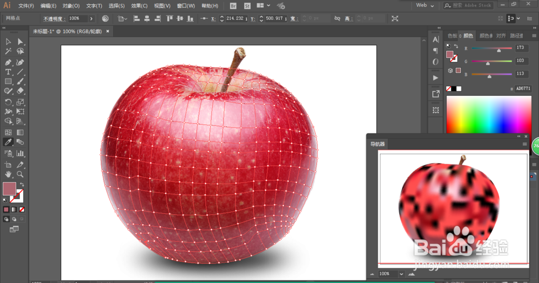539x283 pixels.
Task: Expand opacity 100% options arrow
Action: click(x=92, y=18)
